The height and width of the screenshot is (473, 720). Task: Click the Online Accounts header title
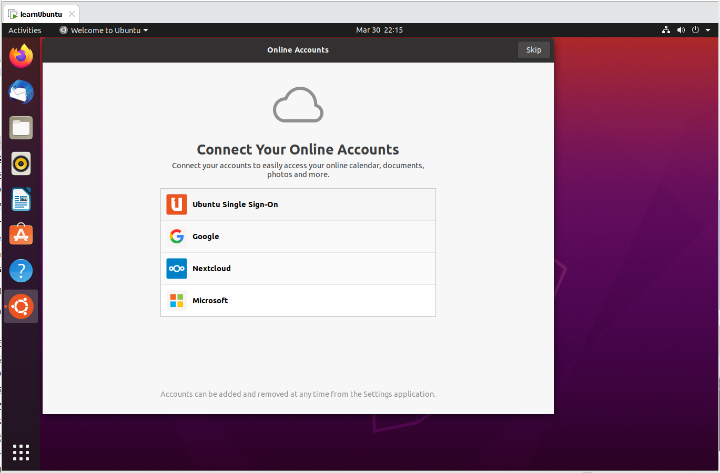(x=298, y=50)
